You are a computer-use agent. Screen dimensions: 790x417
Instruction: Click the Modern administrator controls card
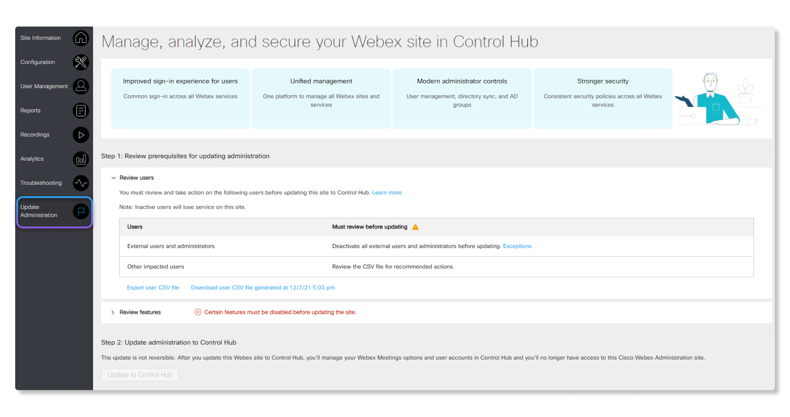pos(462,99)
